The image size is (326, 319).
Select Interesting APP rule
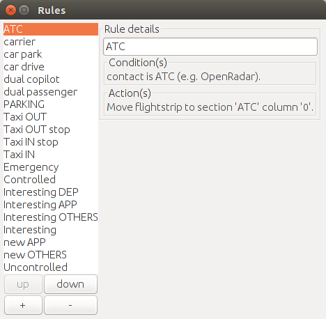click(51, 205)
